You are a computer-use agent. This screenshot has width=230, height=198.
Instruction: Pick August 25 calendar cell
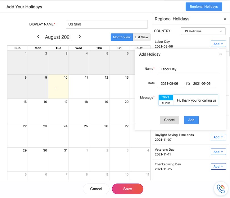point(79,135)
